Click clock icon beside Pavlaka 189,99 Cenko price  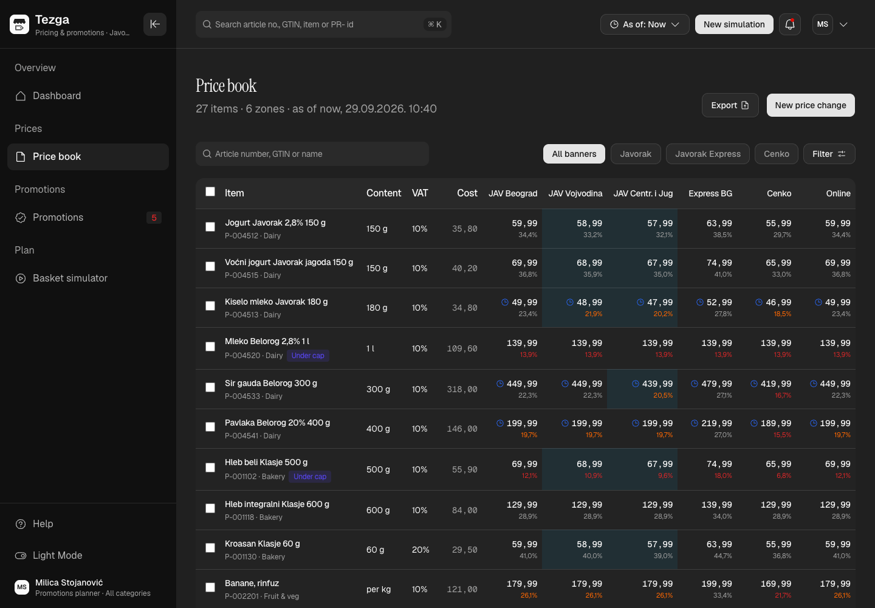click(754, 423)
